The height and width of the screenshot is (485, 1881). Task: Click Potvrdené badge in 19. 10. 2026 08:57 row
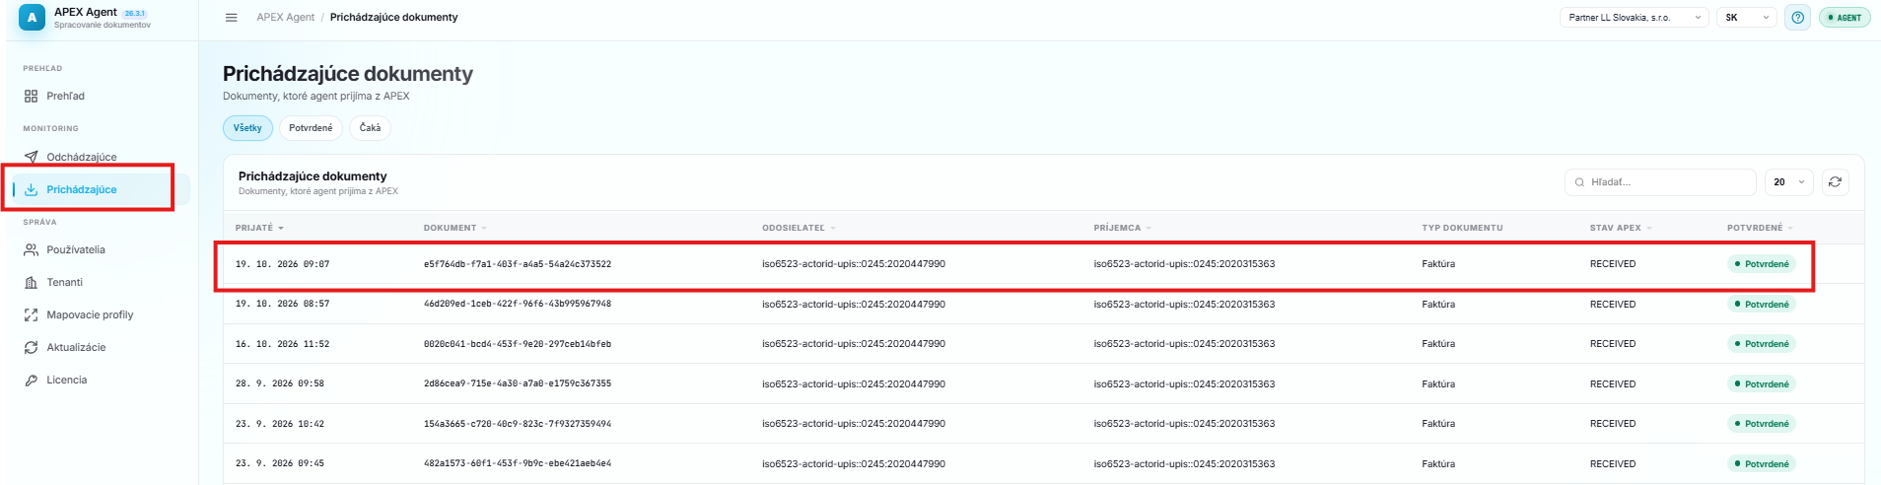pyautogui.click(x=1761, y=304)
